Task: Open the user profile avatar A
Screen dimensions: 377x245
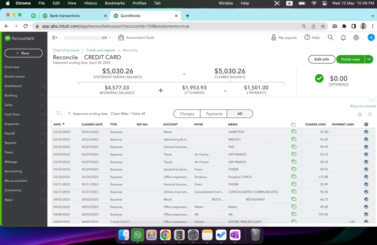Action: coord(371,38)
